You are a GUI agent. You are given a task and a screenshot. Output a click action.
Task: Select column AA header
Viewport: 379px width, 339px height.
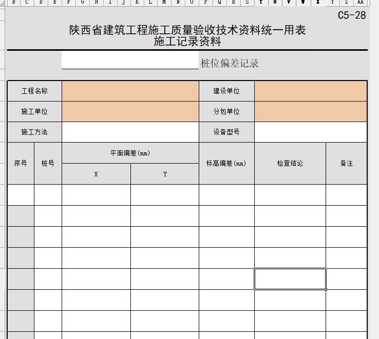click(360, 2)
